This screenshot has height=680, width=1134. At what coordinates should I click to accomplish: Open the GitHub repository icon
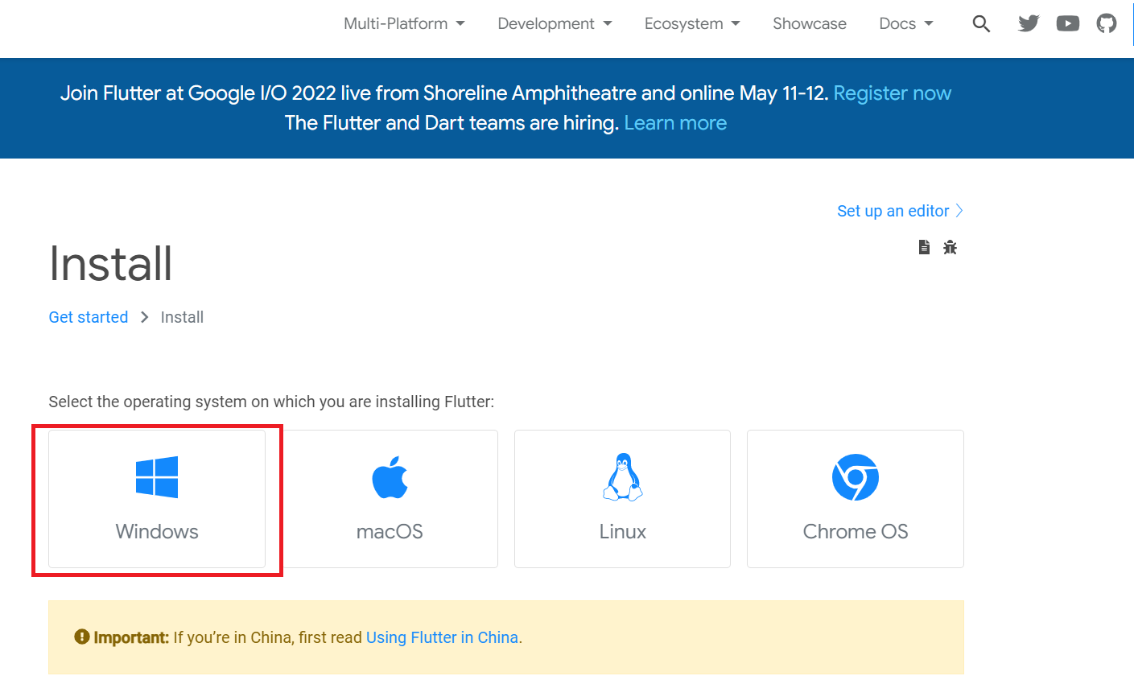(1107, 23)
